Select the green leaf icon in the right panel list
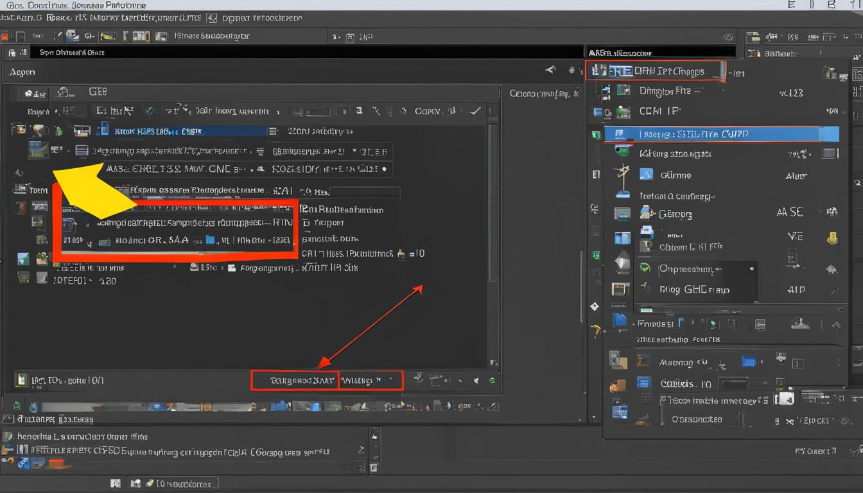Image resolution: width=863 pixels, height=493 pixels. point(644,267)
